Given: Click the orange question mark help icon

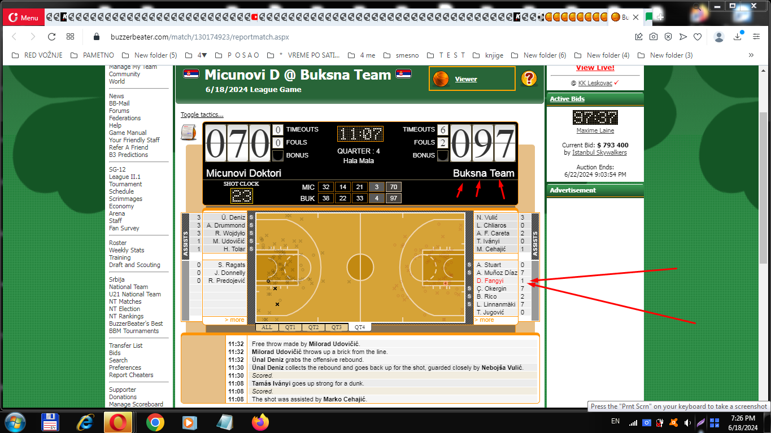Looking at the screenshot, I should 529,78.
